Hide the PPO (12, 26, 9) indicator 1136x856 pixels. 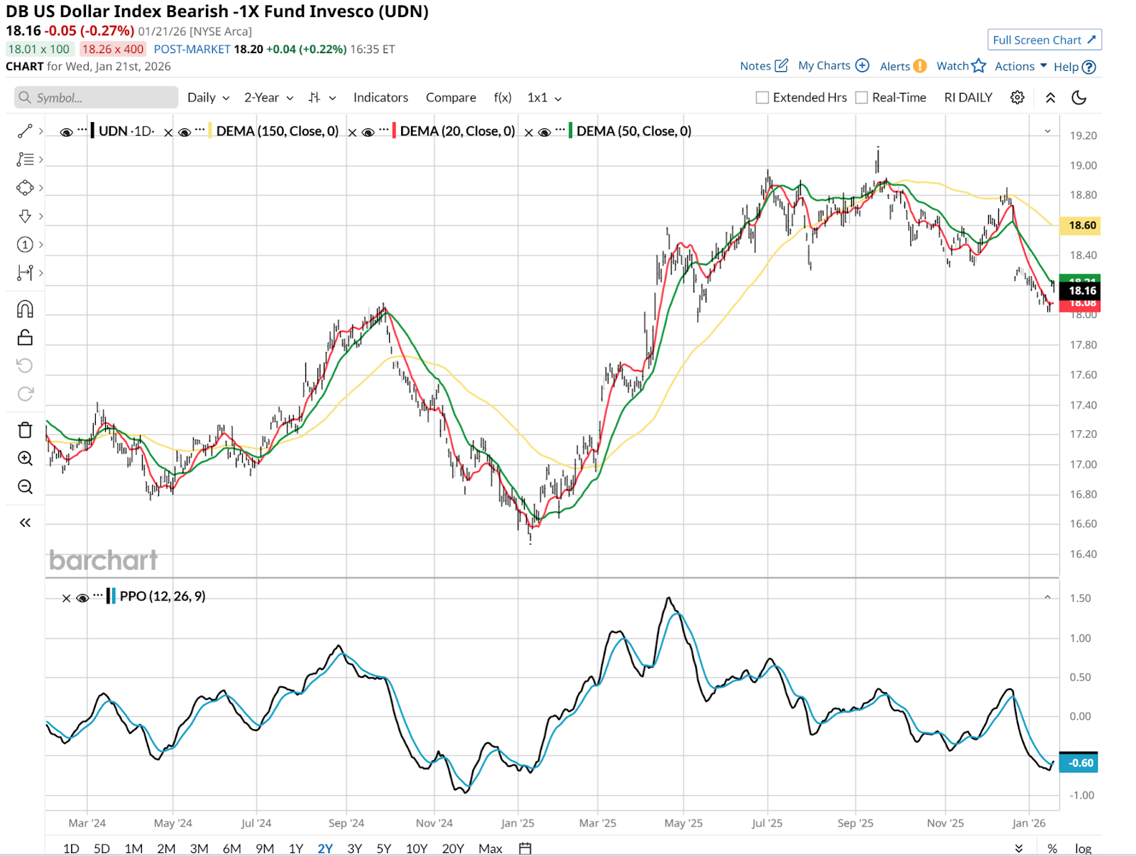pos(82,598)
